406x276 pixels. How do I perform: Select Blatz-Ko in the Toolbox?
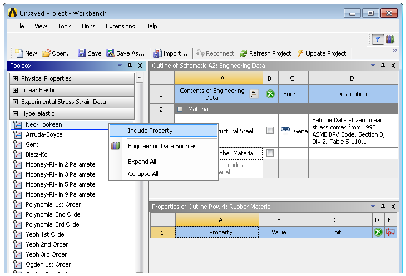(37, 154)
